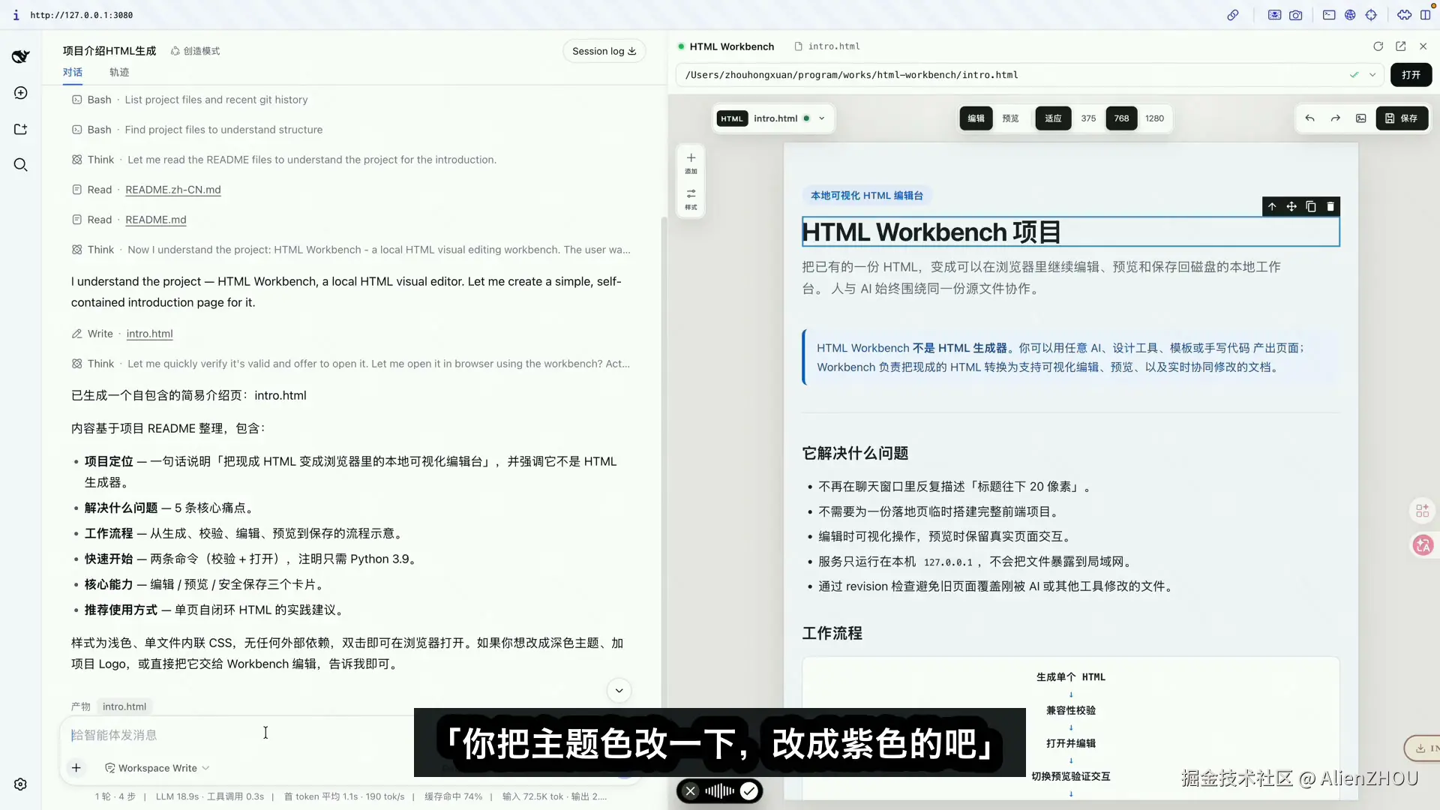Select parent element with the up-arrow icon
Image resolution: width=1440 pixels, height=810 pixels.
pyautogui.click(x=1272, y=206)
